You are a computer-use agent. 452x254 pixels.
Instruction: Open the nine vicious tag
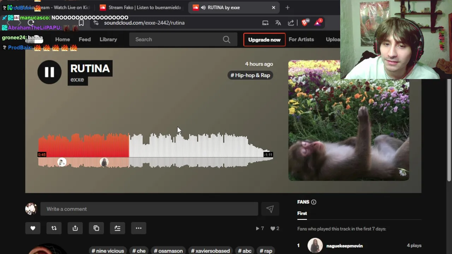pos(108,251)
